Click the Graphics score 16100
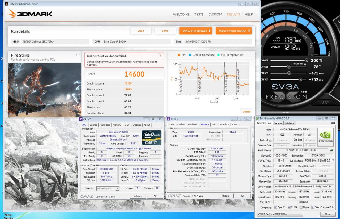The width and height of the screenshot is (340, 219). (128, 83)
